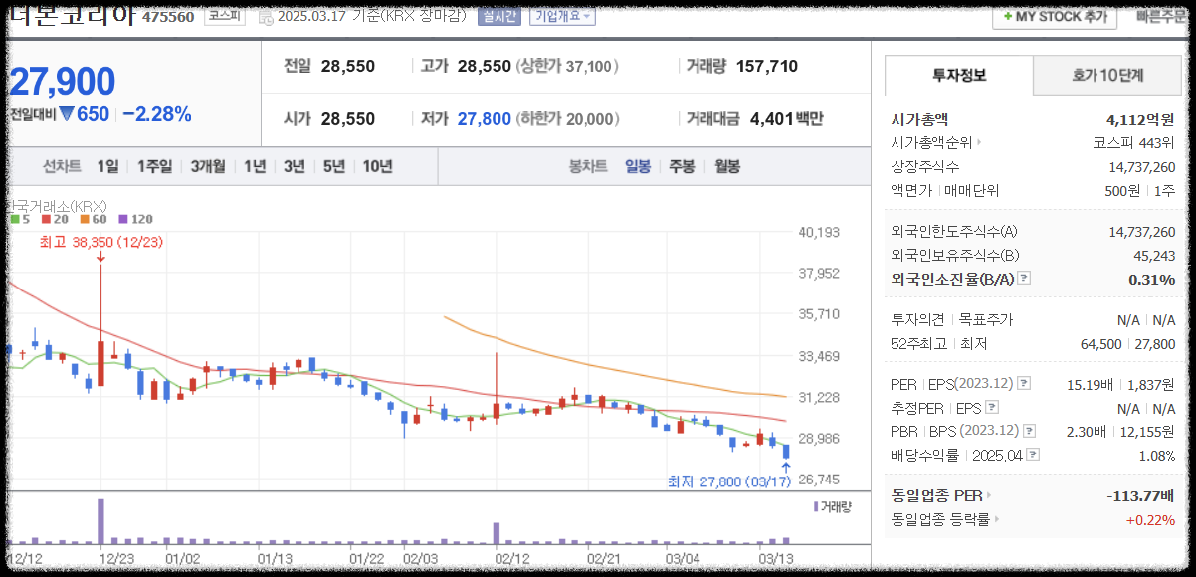
Task: Click the red 20-day moving average swatch
Action: [47, 219]
